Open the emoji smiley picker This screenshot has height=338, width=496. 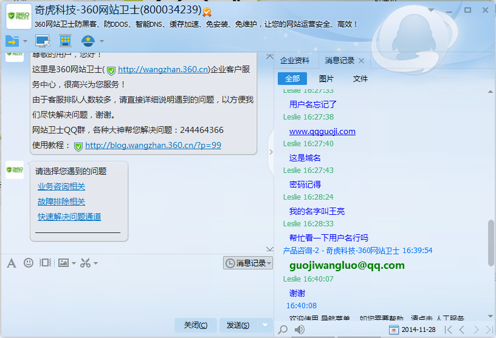click(29, 263)
